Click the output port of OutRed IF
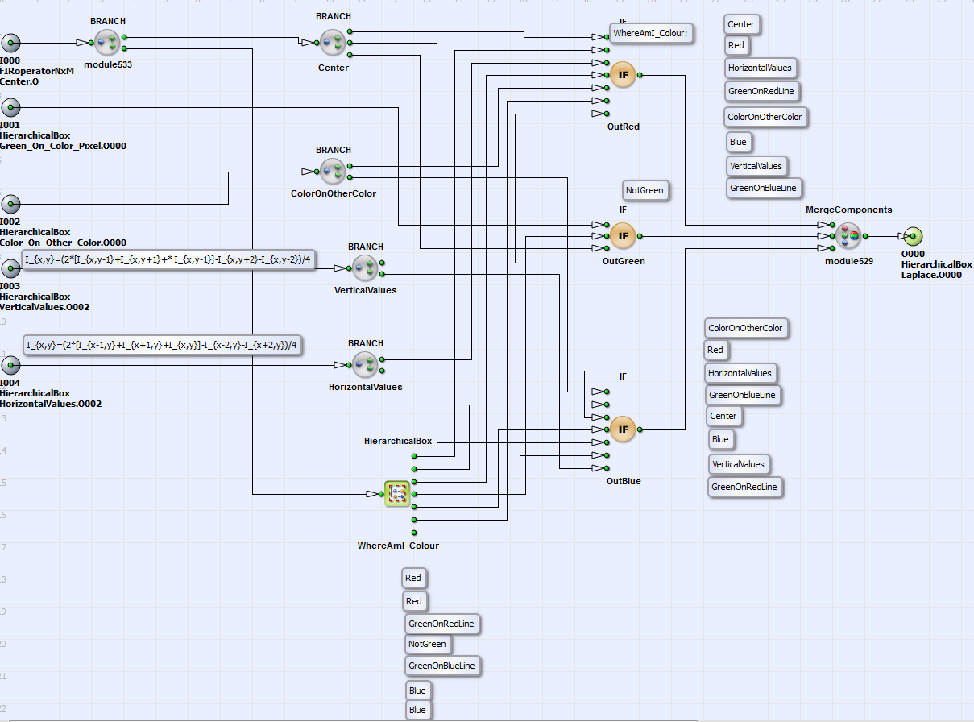 click(x=640, y=75)
